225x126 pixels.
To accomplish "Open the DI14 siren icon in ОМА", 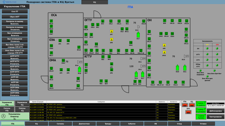I will point(80,62).
